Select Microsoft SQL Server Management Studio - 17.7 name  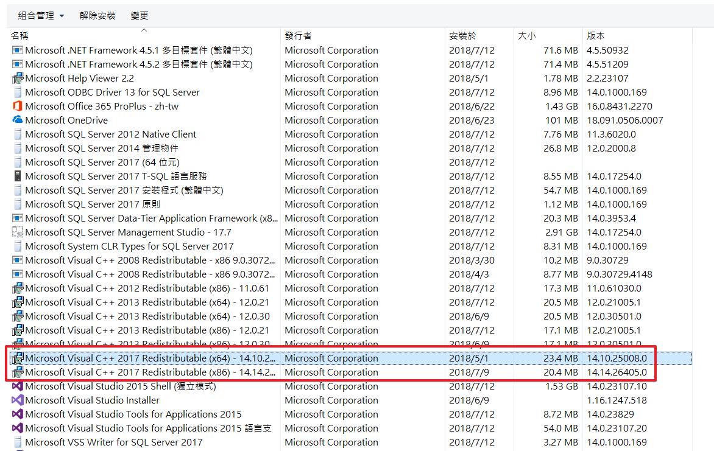coord(129,232)
